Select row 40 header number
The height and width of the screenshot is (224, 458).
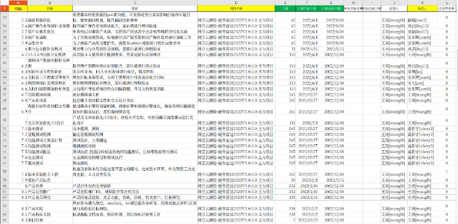tap(5, 49)
